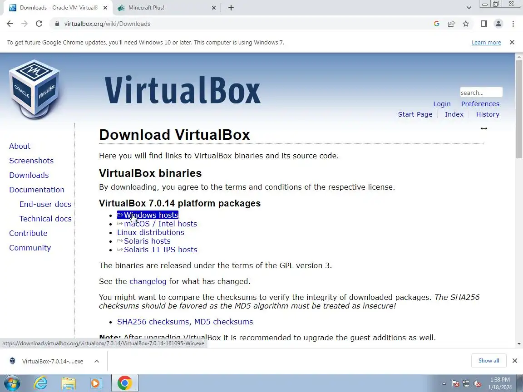This screenshot has height=392, width=523.
Task: Show hidden system tray icons
Action: pyautogui.click(x=444, y=384)
